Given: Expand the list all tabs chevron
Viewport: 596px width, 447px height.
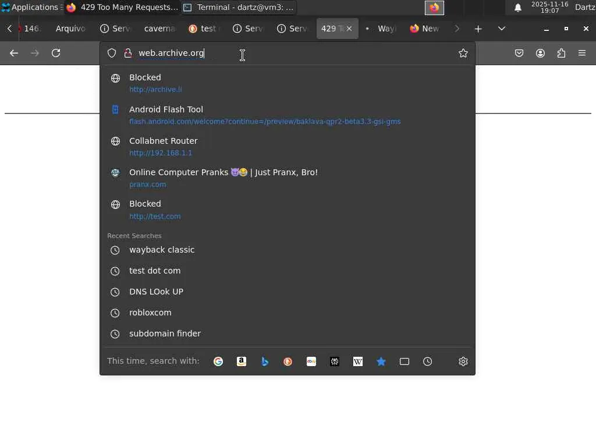Looking at the screenshot, I should pyautogui.click(x=502, y=29).
